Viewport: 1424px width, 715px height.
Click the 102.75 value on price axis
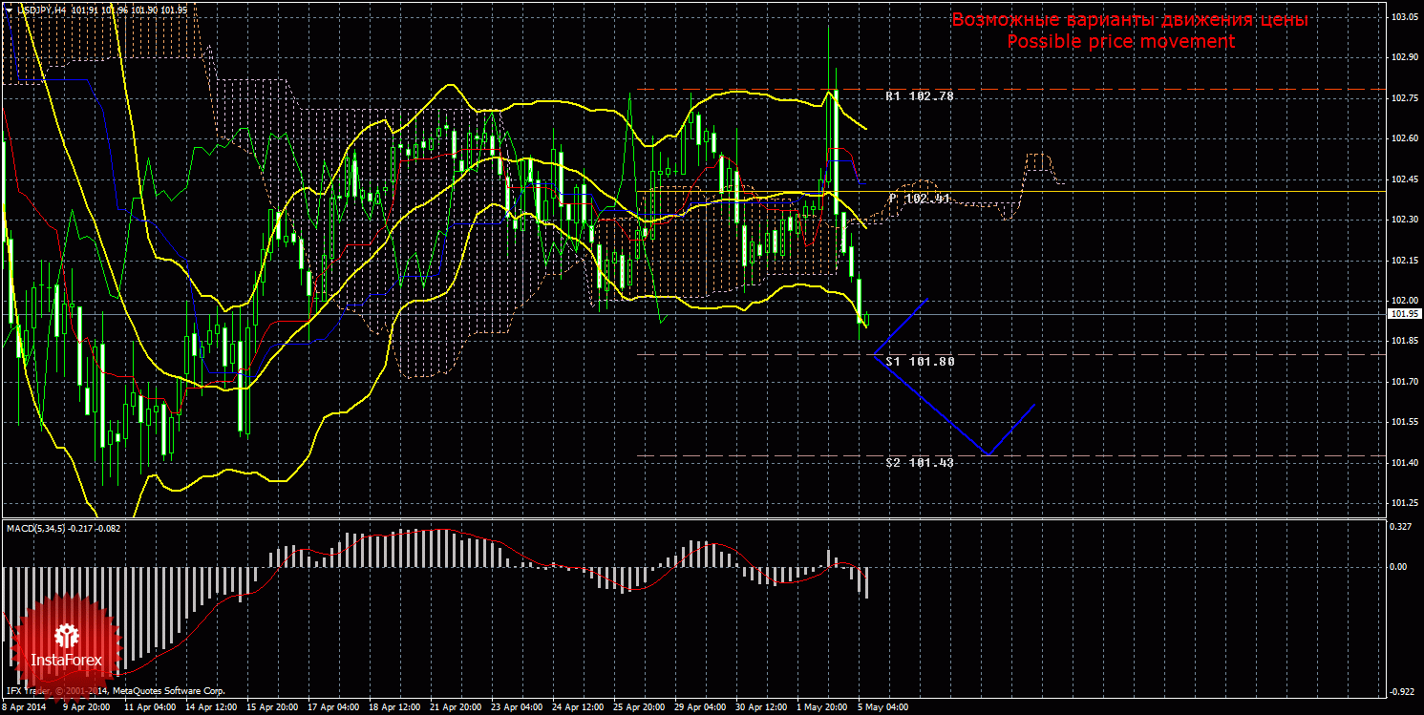[1404, 97]
